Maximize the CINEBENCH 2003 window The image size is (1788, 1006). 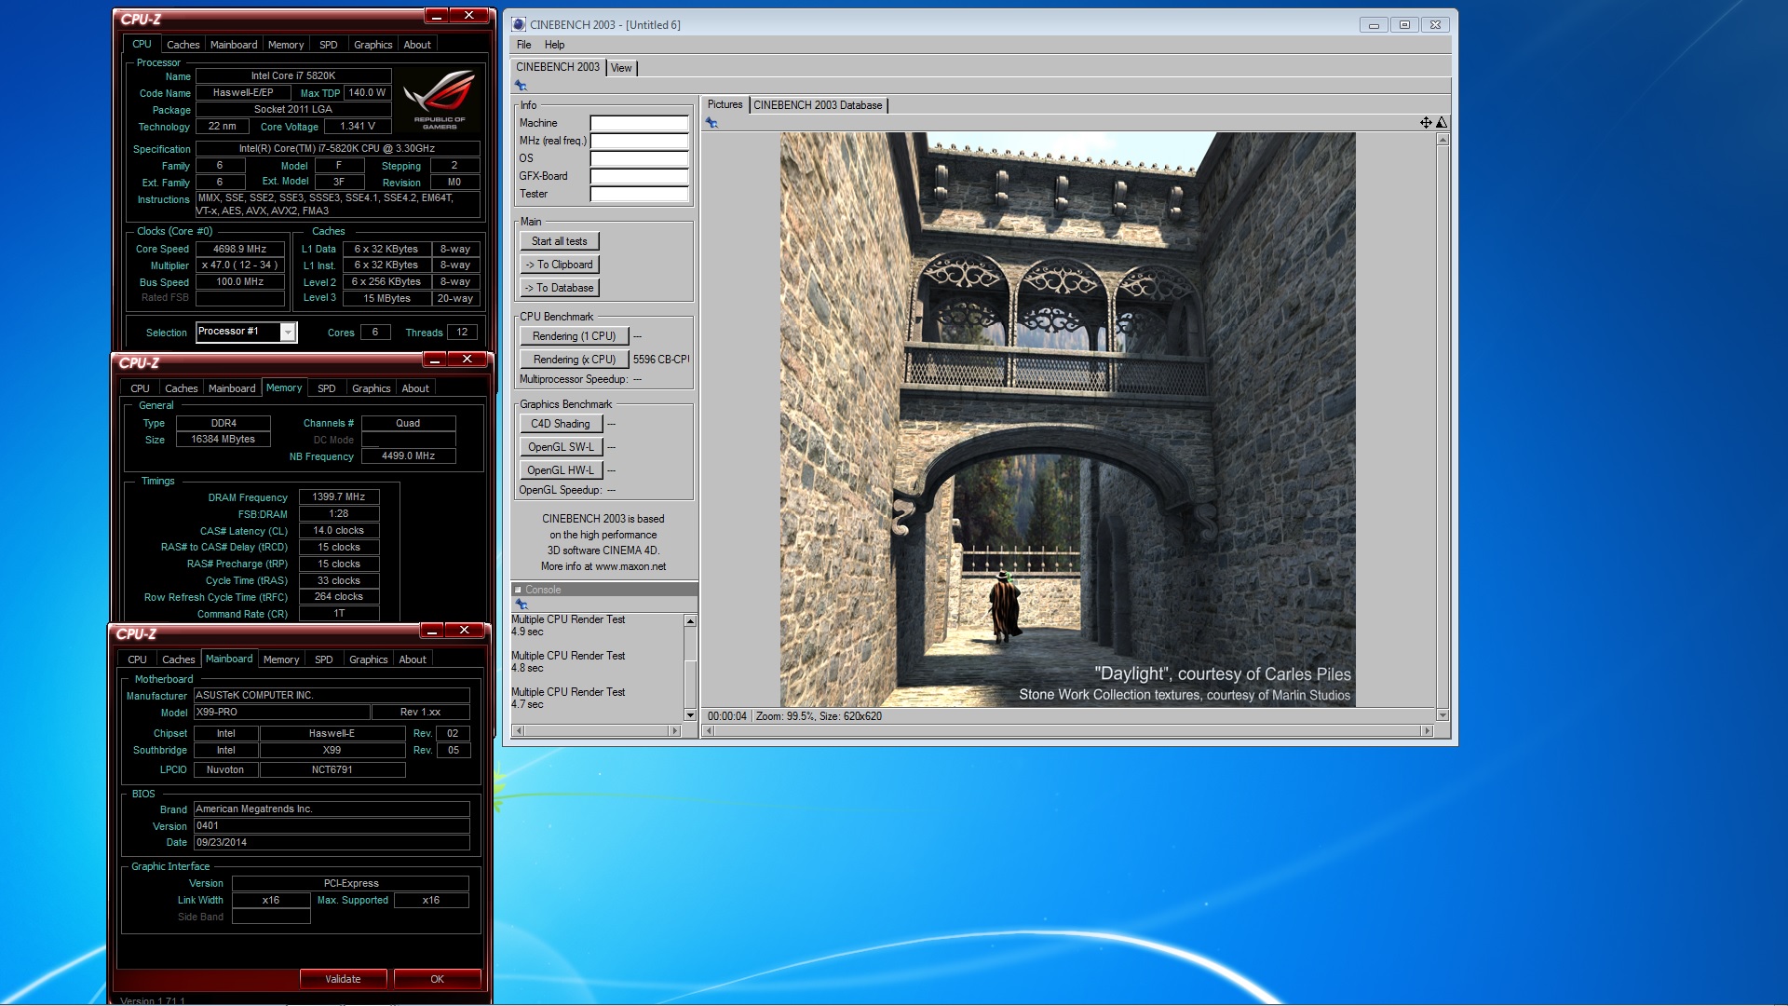(1404, 25)
